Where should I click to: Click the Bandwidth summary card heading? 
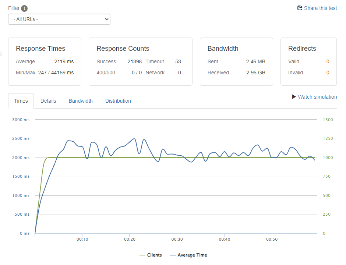point(223,49)
